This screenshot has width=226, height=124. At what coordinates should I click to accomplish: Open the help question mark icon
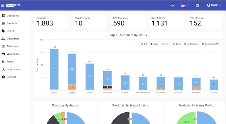(x=172, y=5)
